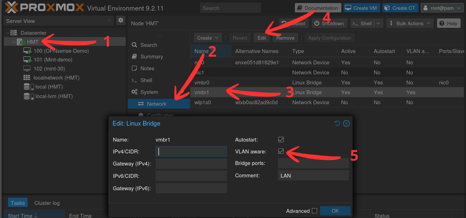Click the Edit network button
The height and width of the screenshot is (218, 466).
pyautogui.click(x=261, y=38)
